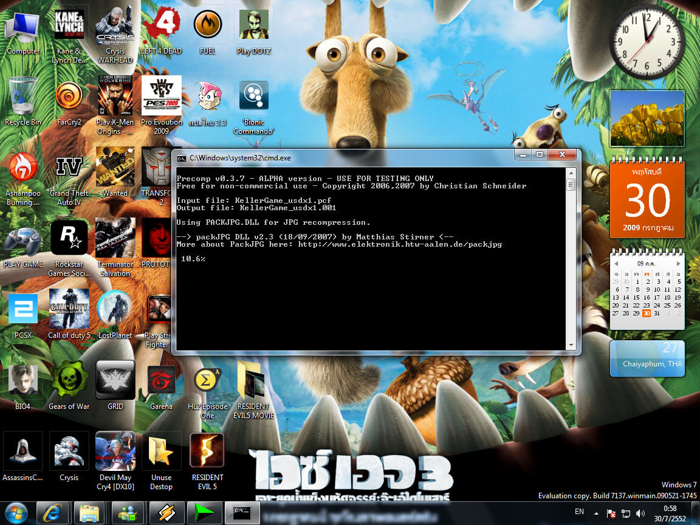
Task: Click the analog clock gadget
Action: [x=647, y=42]
